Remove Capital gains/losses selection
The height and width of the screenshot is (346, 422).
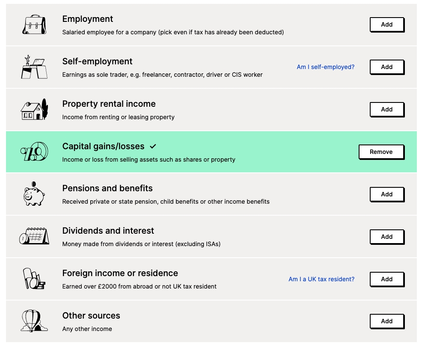[x=381, y=152]
